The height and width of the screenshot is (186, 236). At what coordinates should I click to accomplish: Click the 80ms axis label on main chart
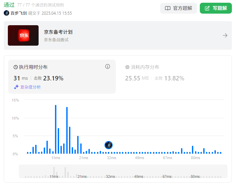[195, 158]
